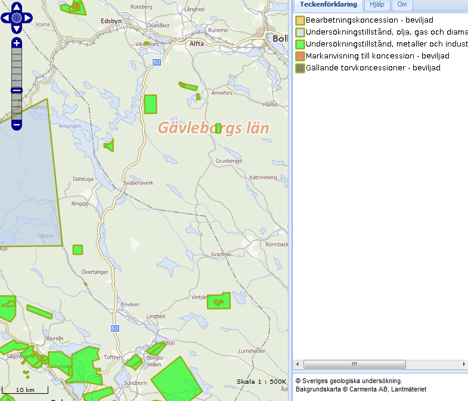This screenshot has height=401, width=468.
Task: Click the Gällande torvkoncessioner brown swatch
Action: tap(300, 68)
